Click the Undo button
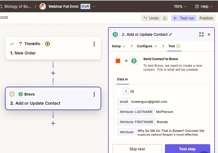This screenshot has width=218, height=153. click(151, 18)
